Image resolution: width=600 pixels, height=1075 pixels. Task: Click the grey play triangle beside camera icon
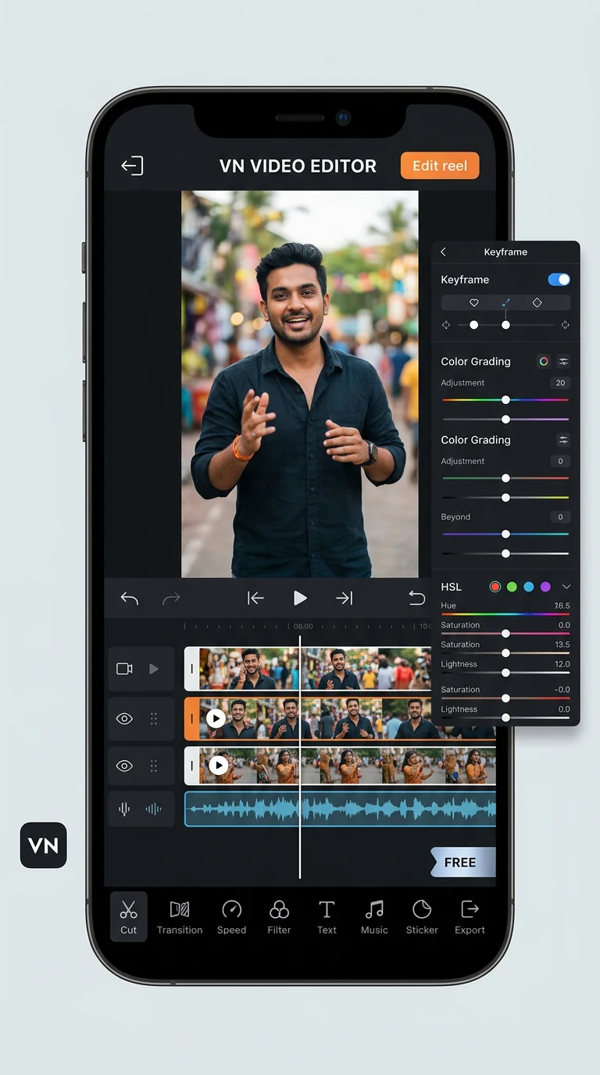[x=154, y=669]
